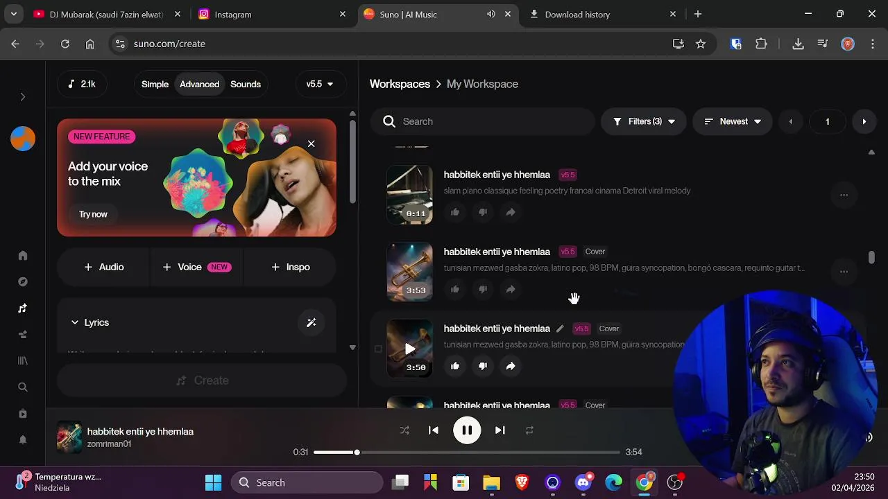Seek on the playback progress slider
The image size is (888, 499).
(467, 453)
